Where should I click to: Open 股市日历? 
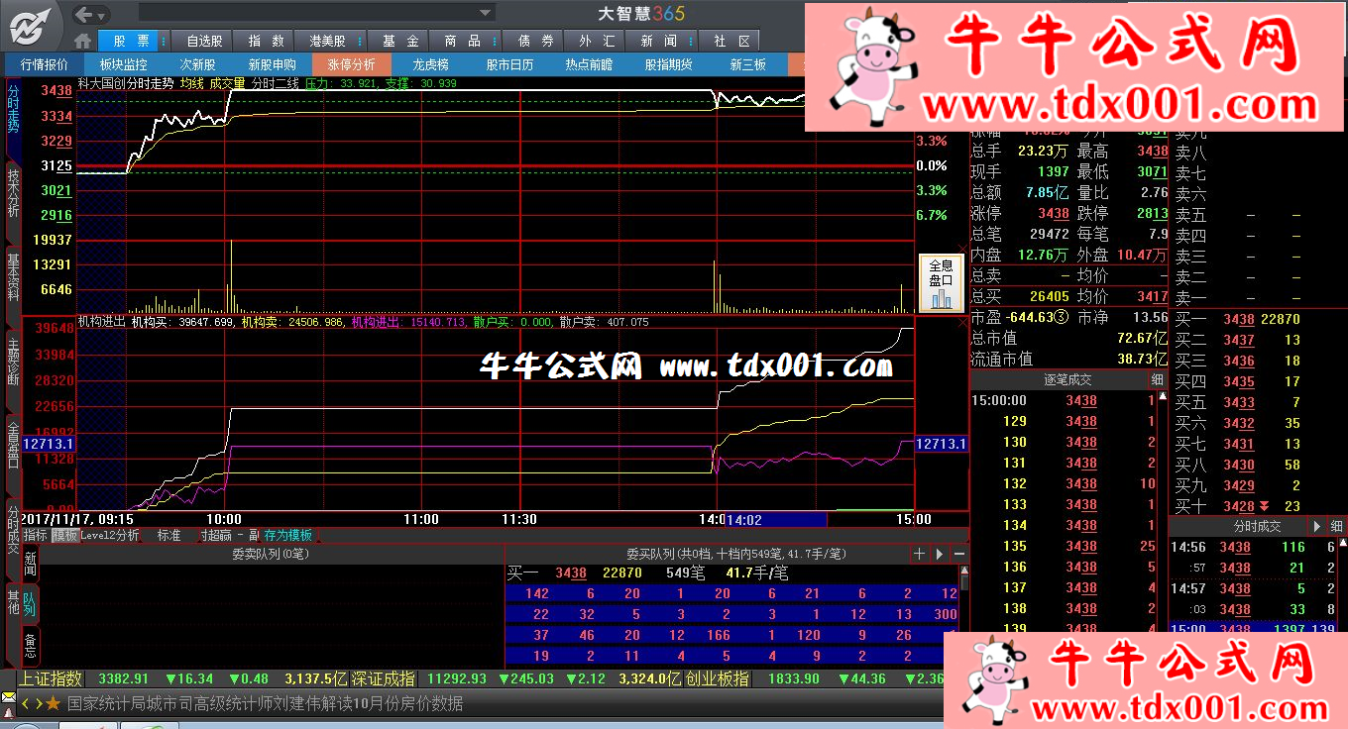click(x=509, y=64)
